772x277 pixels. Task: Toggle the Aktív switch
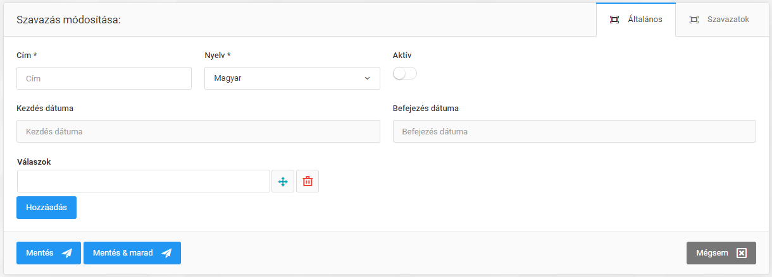[405, 74]
